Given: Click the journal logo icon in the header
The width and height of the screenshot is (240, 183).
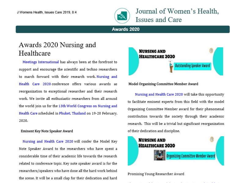Looking at the screenshot, I should (x=122, y=16).
